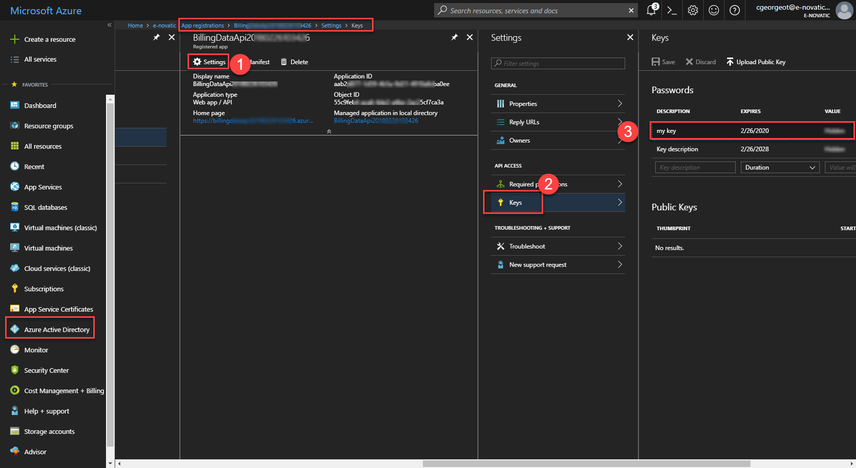
Task: Open All resources
Action: (43, 146)
